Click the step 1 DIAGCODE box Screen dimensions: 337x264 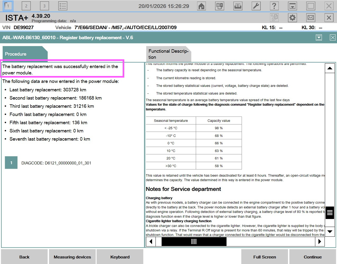[x=11, y=163]
